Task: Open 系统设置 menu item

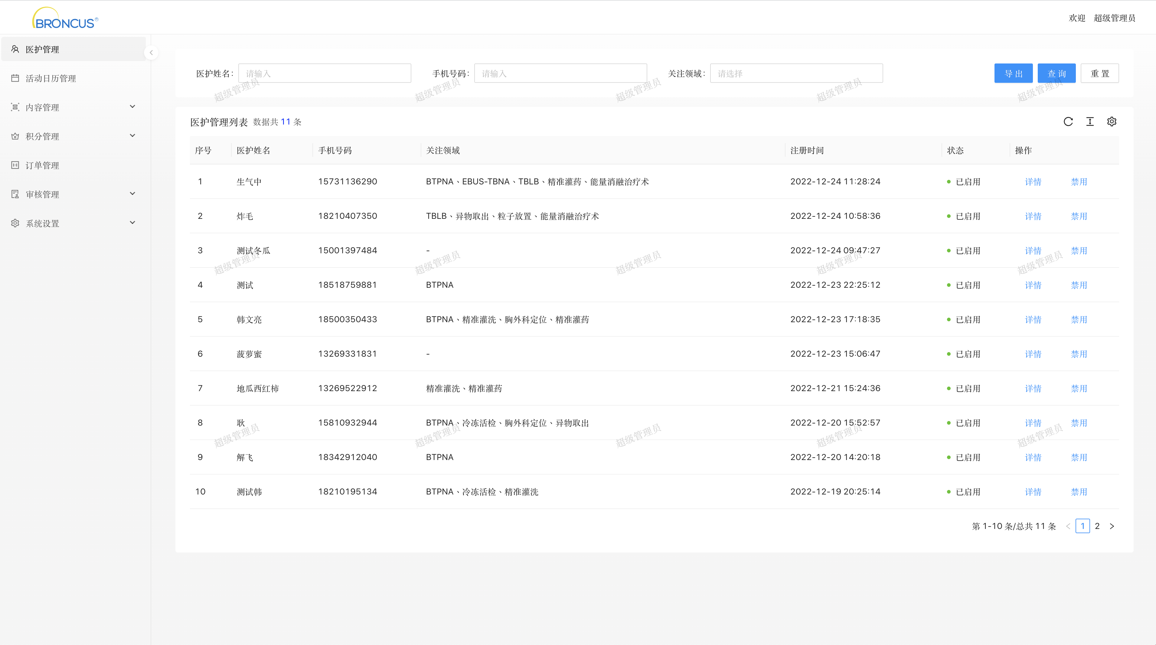Action: [x=73, y=223]
